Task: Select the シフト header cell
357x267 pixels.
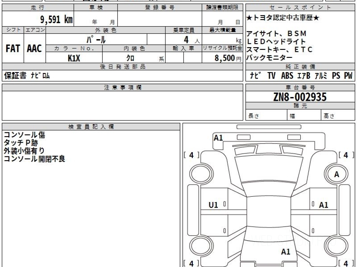Action: click(13, 30)
